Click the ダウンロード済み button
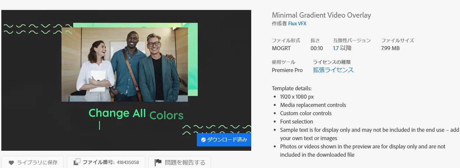 coord(224,140)
